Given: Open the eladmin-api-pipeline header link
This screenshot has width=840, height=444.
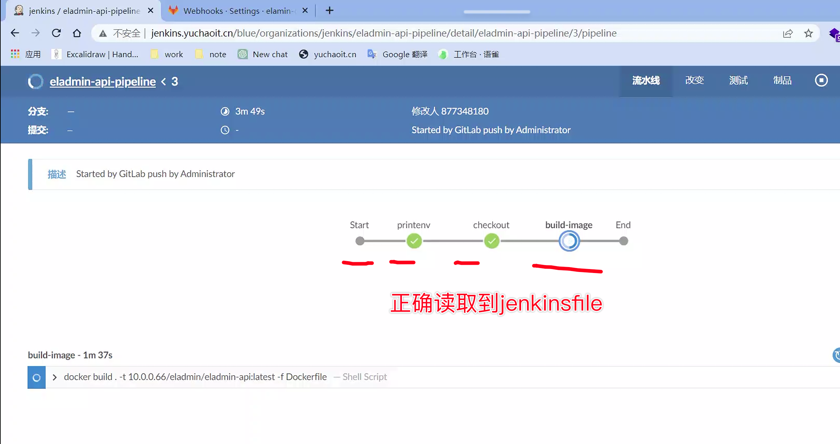Looking at the screenshot, I should click(x=102, y=82).
